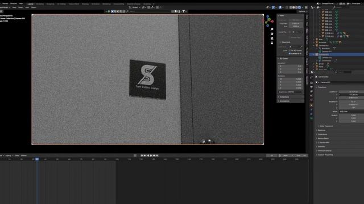Expand the Relations section in properties
364x204 pixels.
click(x=321, y=130)
